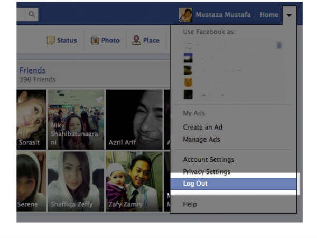This screenshot has width=317, height=238.
Task: Open Privacy Settings
Action: click(x=207, y=172)
